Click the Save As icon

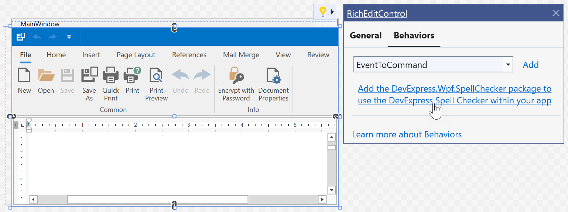[89, 75]
